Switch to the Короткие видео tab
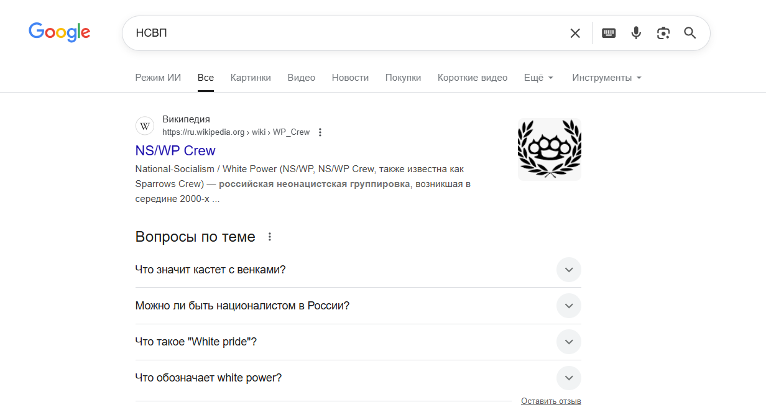 (473, 78)
